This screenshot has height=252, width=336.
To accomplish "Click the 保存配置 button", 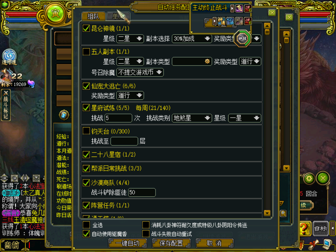I will pos(171,243).
